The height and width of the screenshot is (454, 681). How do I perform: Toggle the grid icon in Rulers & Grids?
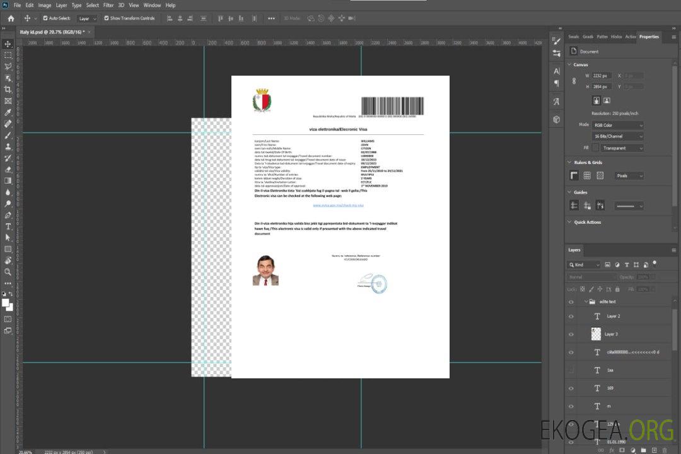coord(587,175)
